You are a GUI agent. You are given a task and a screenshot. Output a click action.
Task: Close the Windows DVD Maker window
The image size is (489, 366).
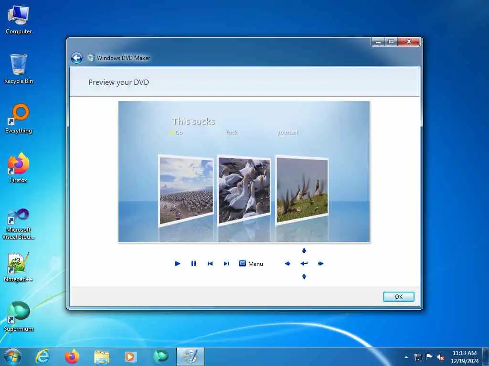point(409,42)
